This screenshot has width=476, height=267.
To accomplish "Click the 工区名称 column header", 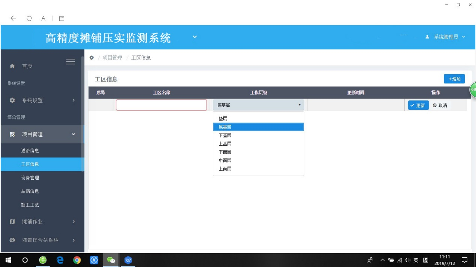I will [161, 92].
